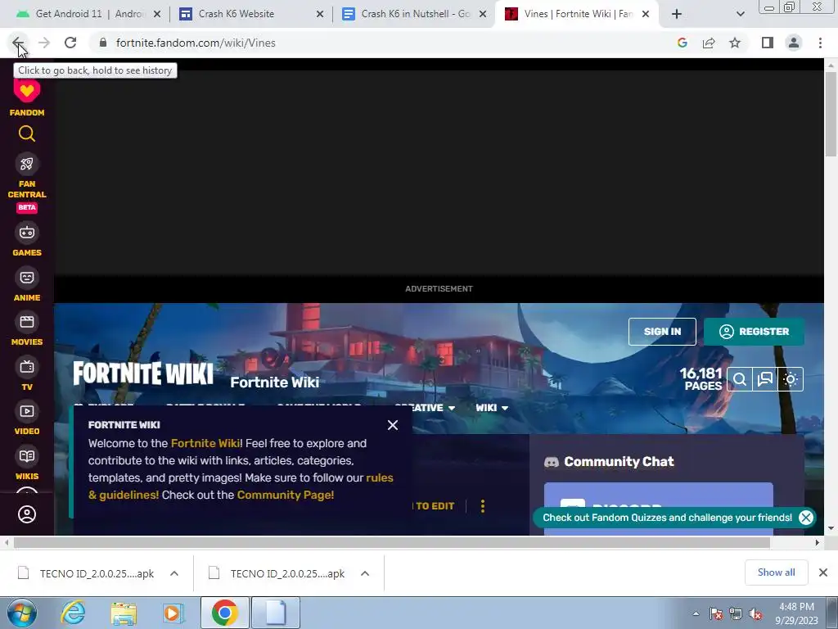Open the browser side panel icon
838x629 pixels.
(x=768, y=43)
